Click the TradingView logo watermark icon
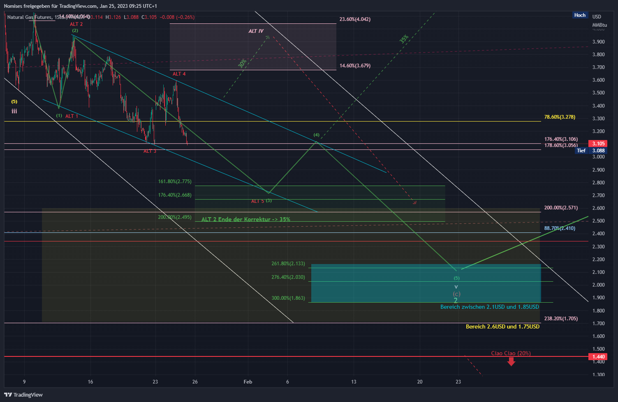The width and height of the screenshot is (618, 402). coord(8,395)
